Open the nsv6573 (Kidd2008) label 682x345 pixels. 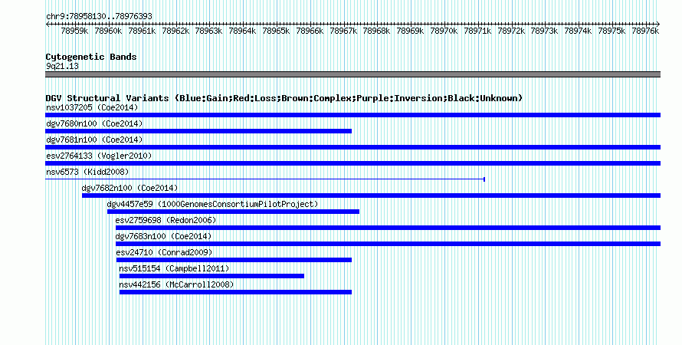point(87,172)
